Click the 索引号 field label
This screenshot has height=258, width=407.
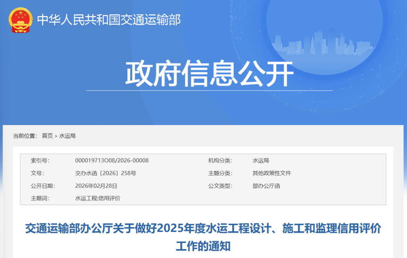point(40,160)
